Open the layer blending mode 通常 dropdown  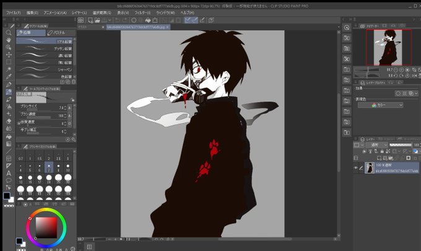tap(377, 145)
